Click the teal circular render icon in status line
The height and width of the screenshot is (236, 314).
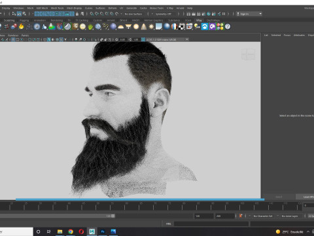click(209, 14)
